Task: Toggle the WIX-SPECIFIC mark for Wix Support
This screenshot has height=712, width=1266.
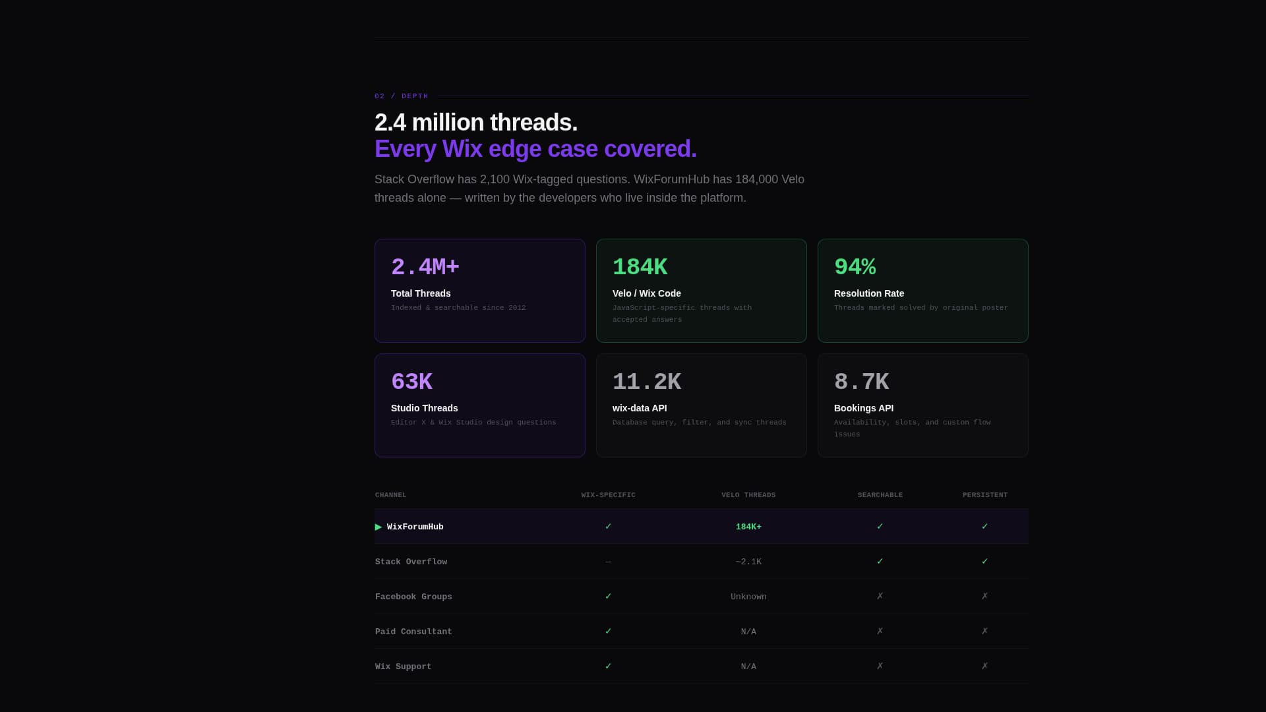Action: [608, 666]
